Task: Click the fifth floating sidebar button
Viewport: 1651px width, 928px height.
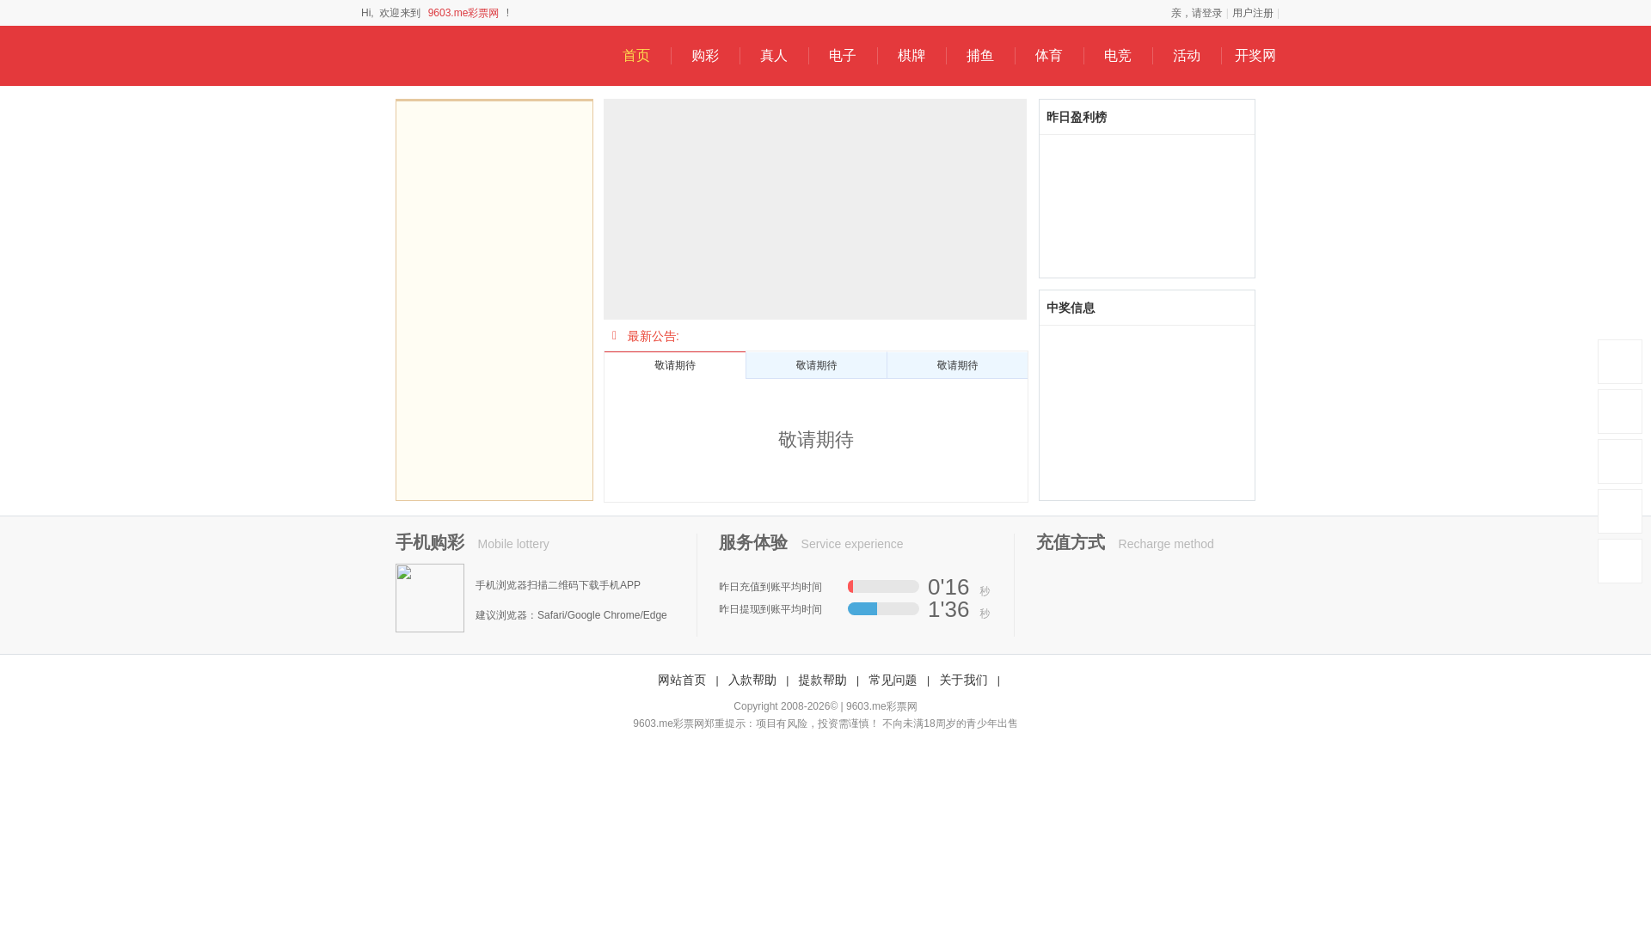Action: point(1620,561)
